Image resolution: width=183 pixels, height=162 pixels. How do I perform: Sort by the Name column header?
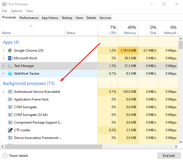32,30
